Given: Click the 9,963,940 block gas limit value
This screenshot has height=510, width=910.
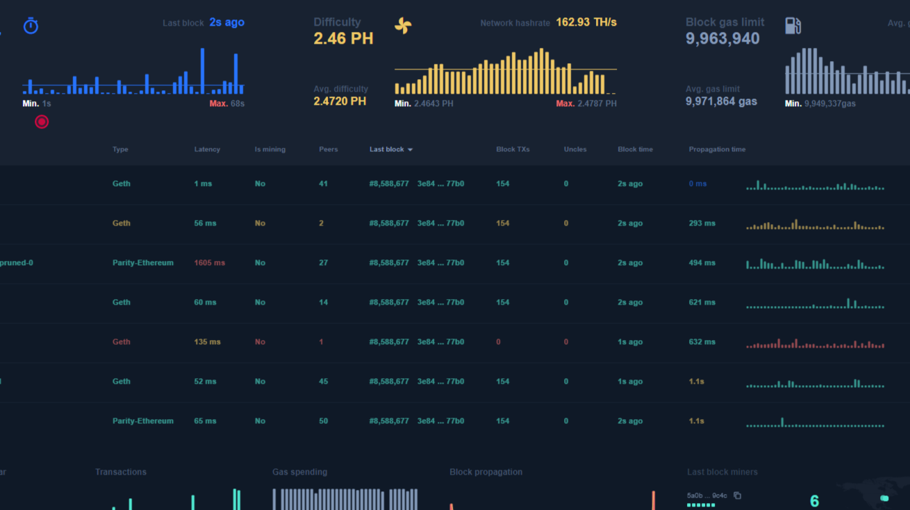Looking at the screenshot, I should coord(722,39).
